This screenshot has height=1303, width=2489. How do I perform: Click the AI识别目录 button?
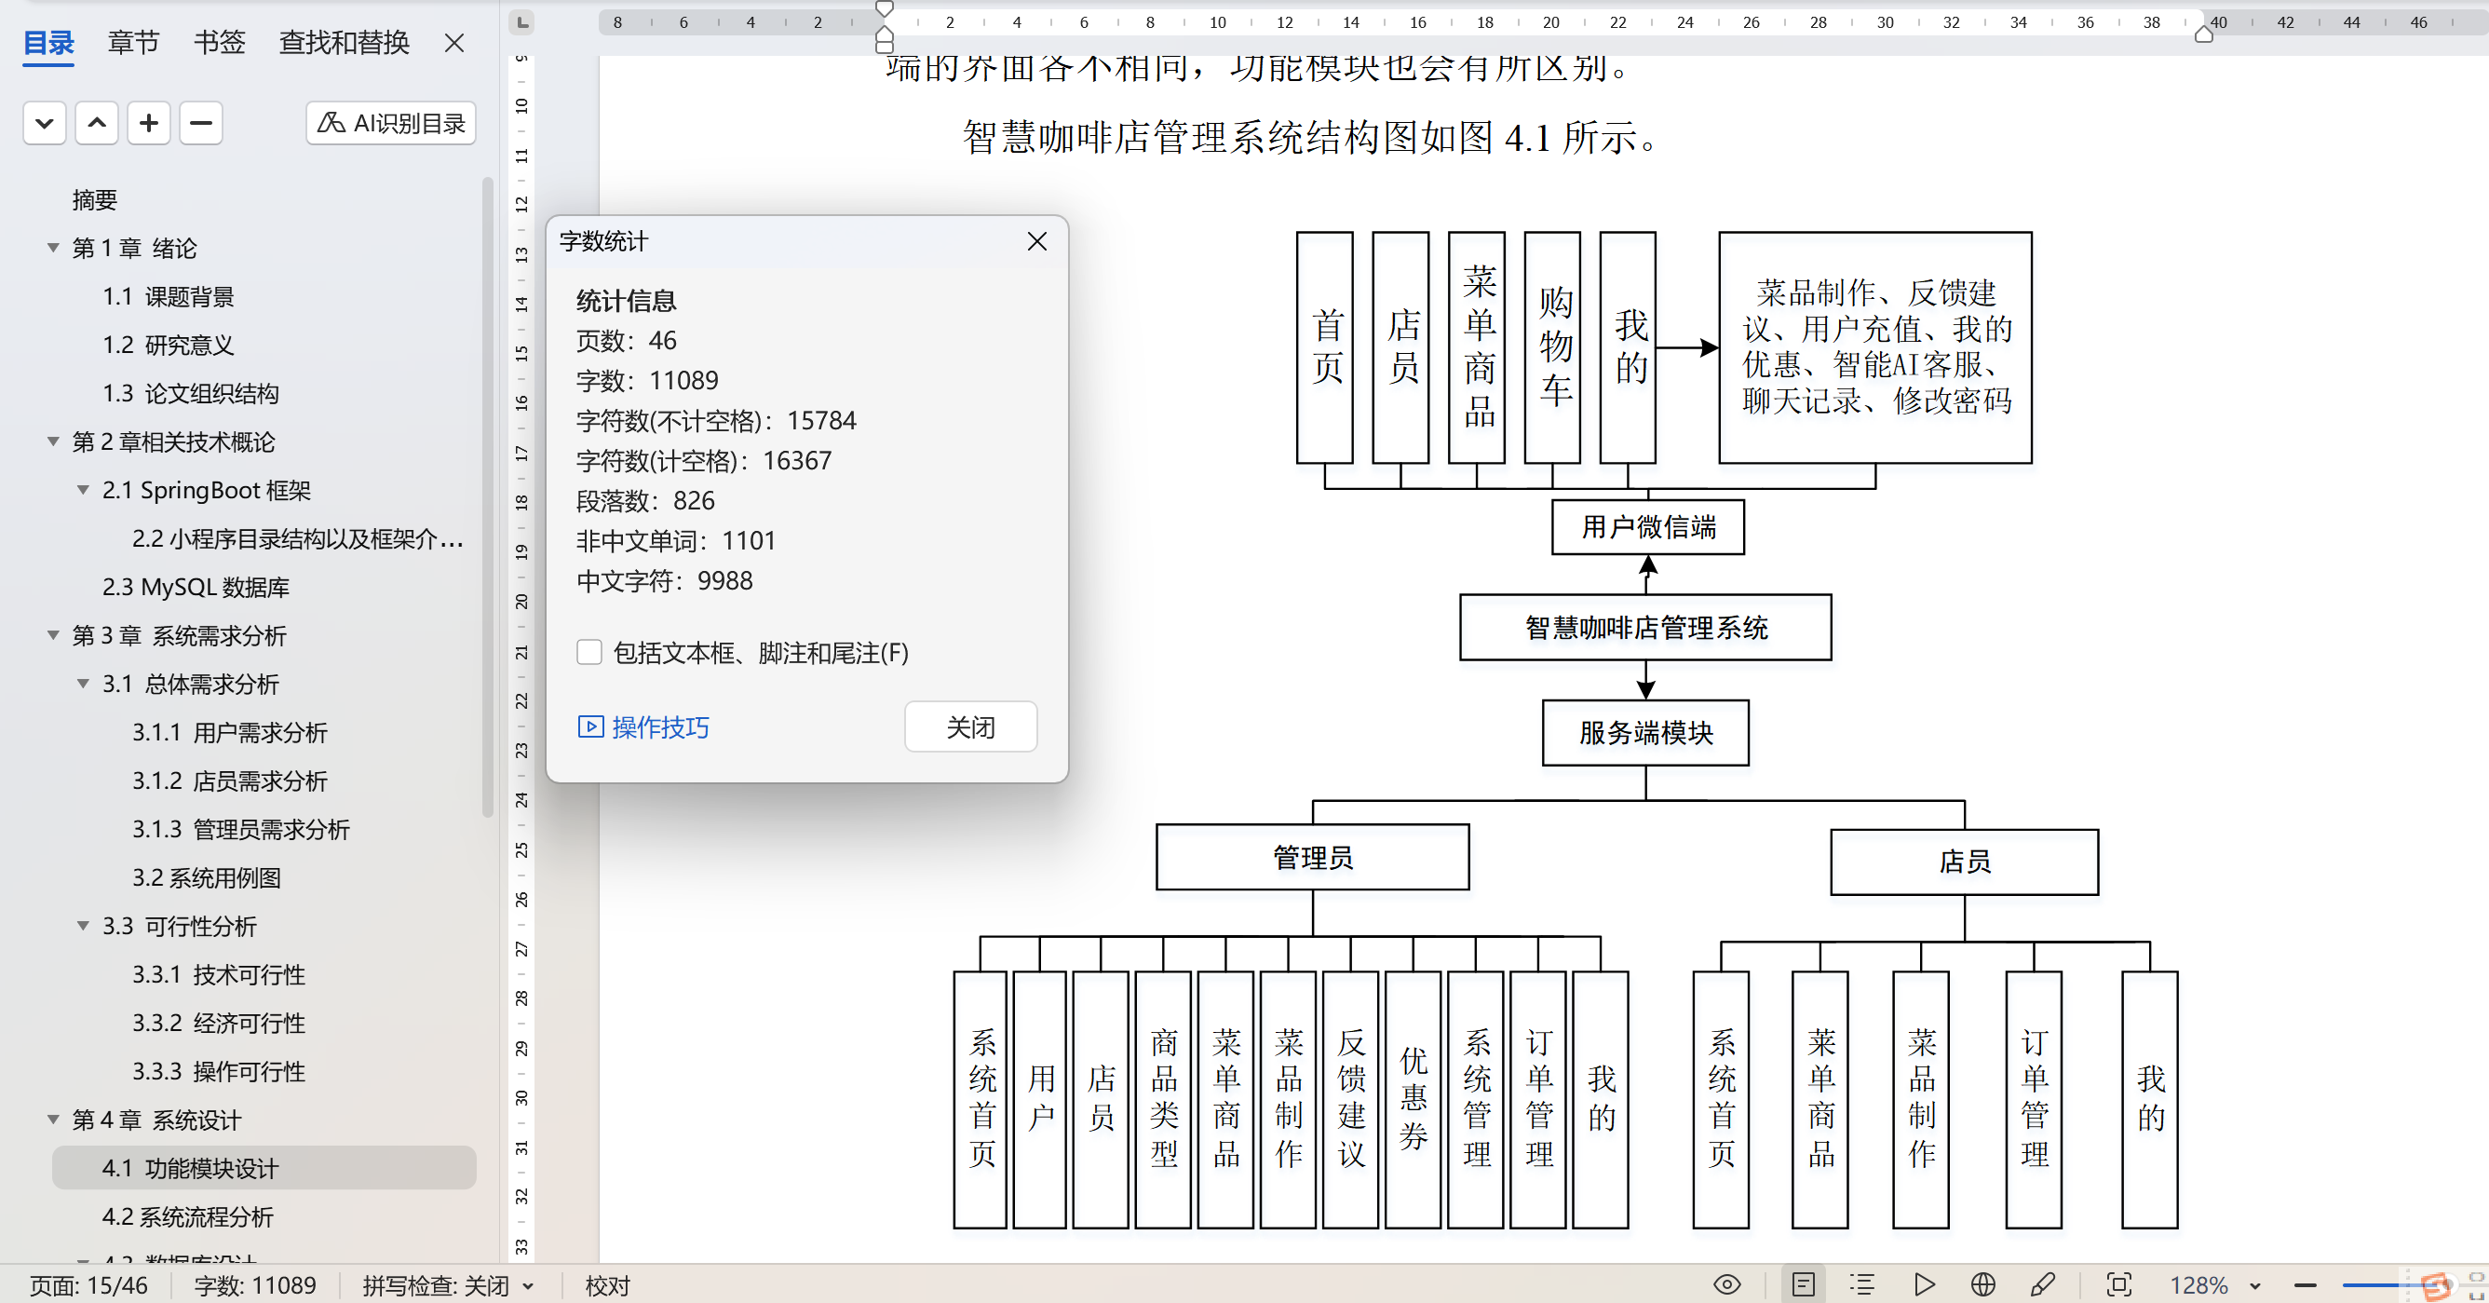pos(391,123)
